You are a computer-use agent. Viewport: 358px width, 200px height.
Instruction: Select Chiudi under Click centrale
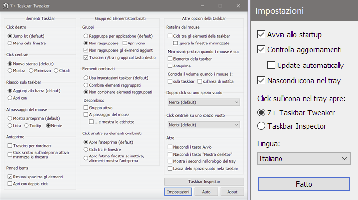(56, 71)
